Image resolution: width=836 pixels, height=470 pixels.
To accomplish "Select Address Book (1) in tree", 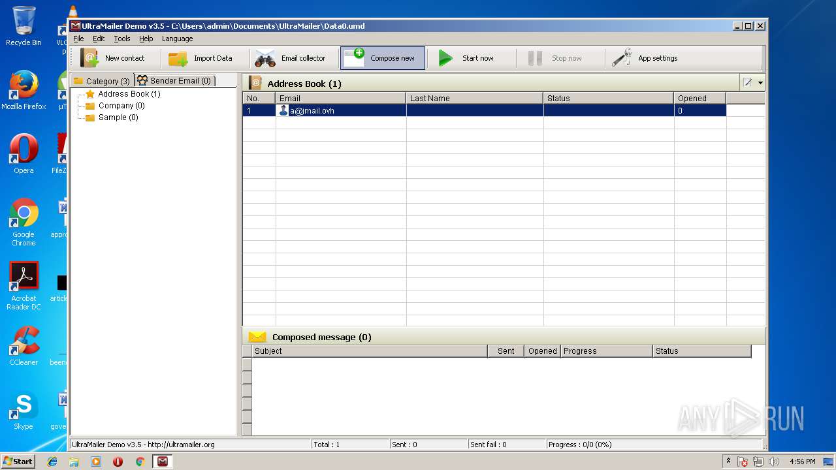I will 129,94.
